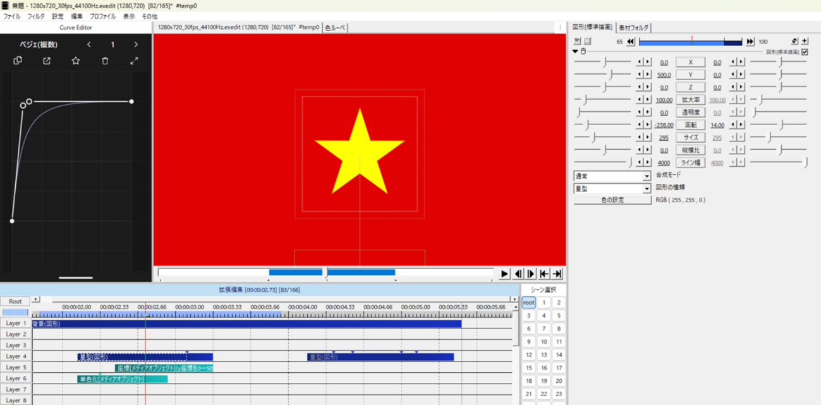The image size is (821, 405).
Task: Step back one frame in preview
Action: (518, 274)
